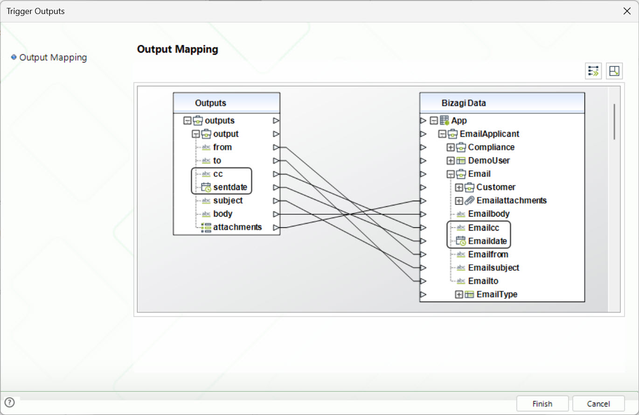Click the paperclip icon beside 'Emailattachments'
639x415 pixels.
(x=470, y=200)
